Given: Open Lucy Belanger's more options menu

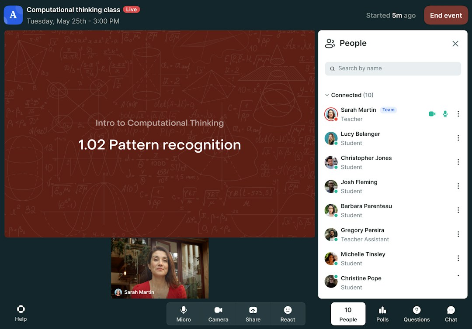Looking at the screenshot, I should pyautogui.click(x=458, y=138).
